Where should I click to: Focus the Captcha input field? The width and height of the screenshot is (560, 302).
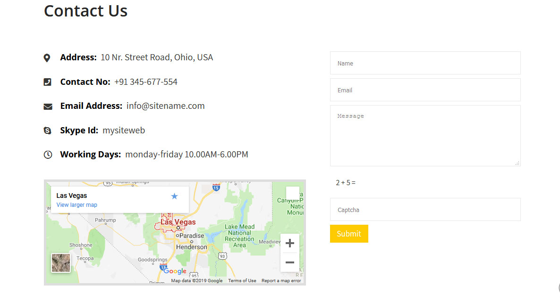[425, 210]
